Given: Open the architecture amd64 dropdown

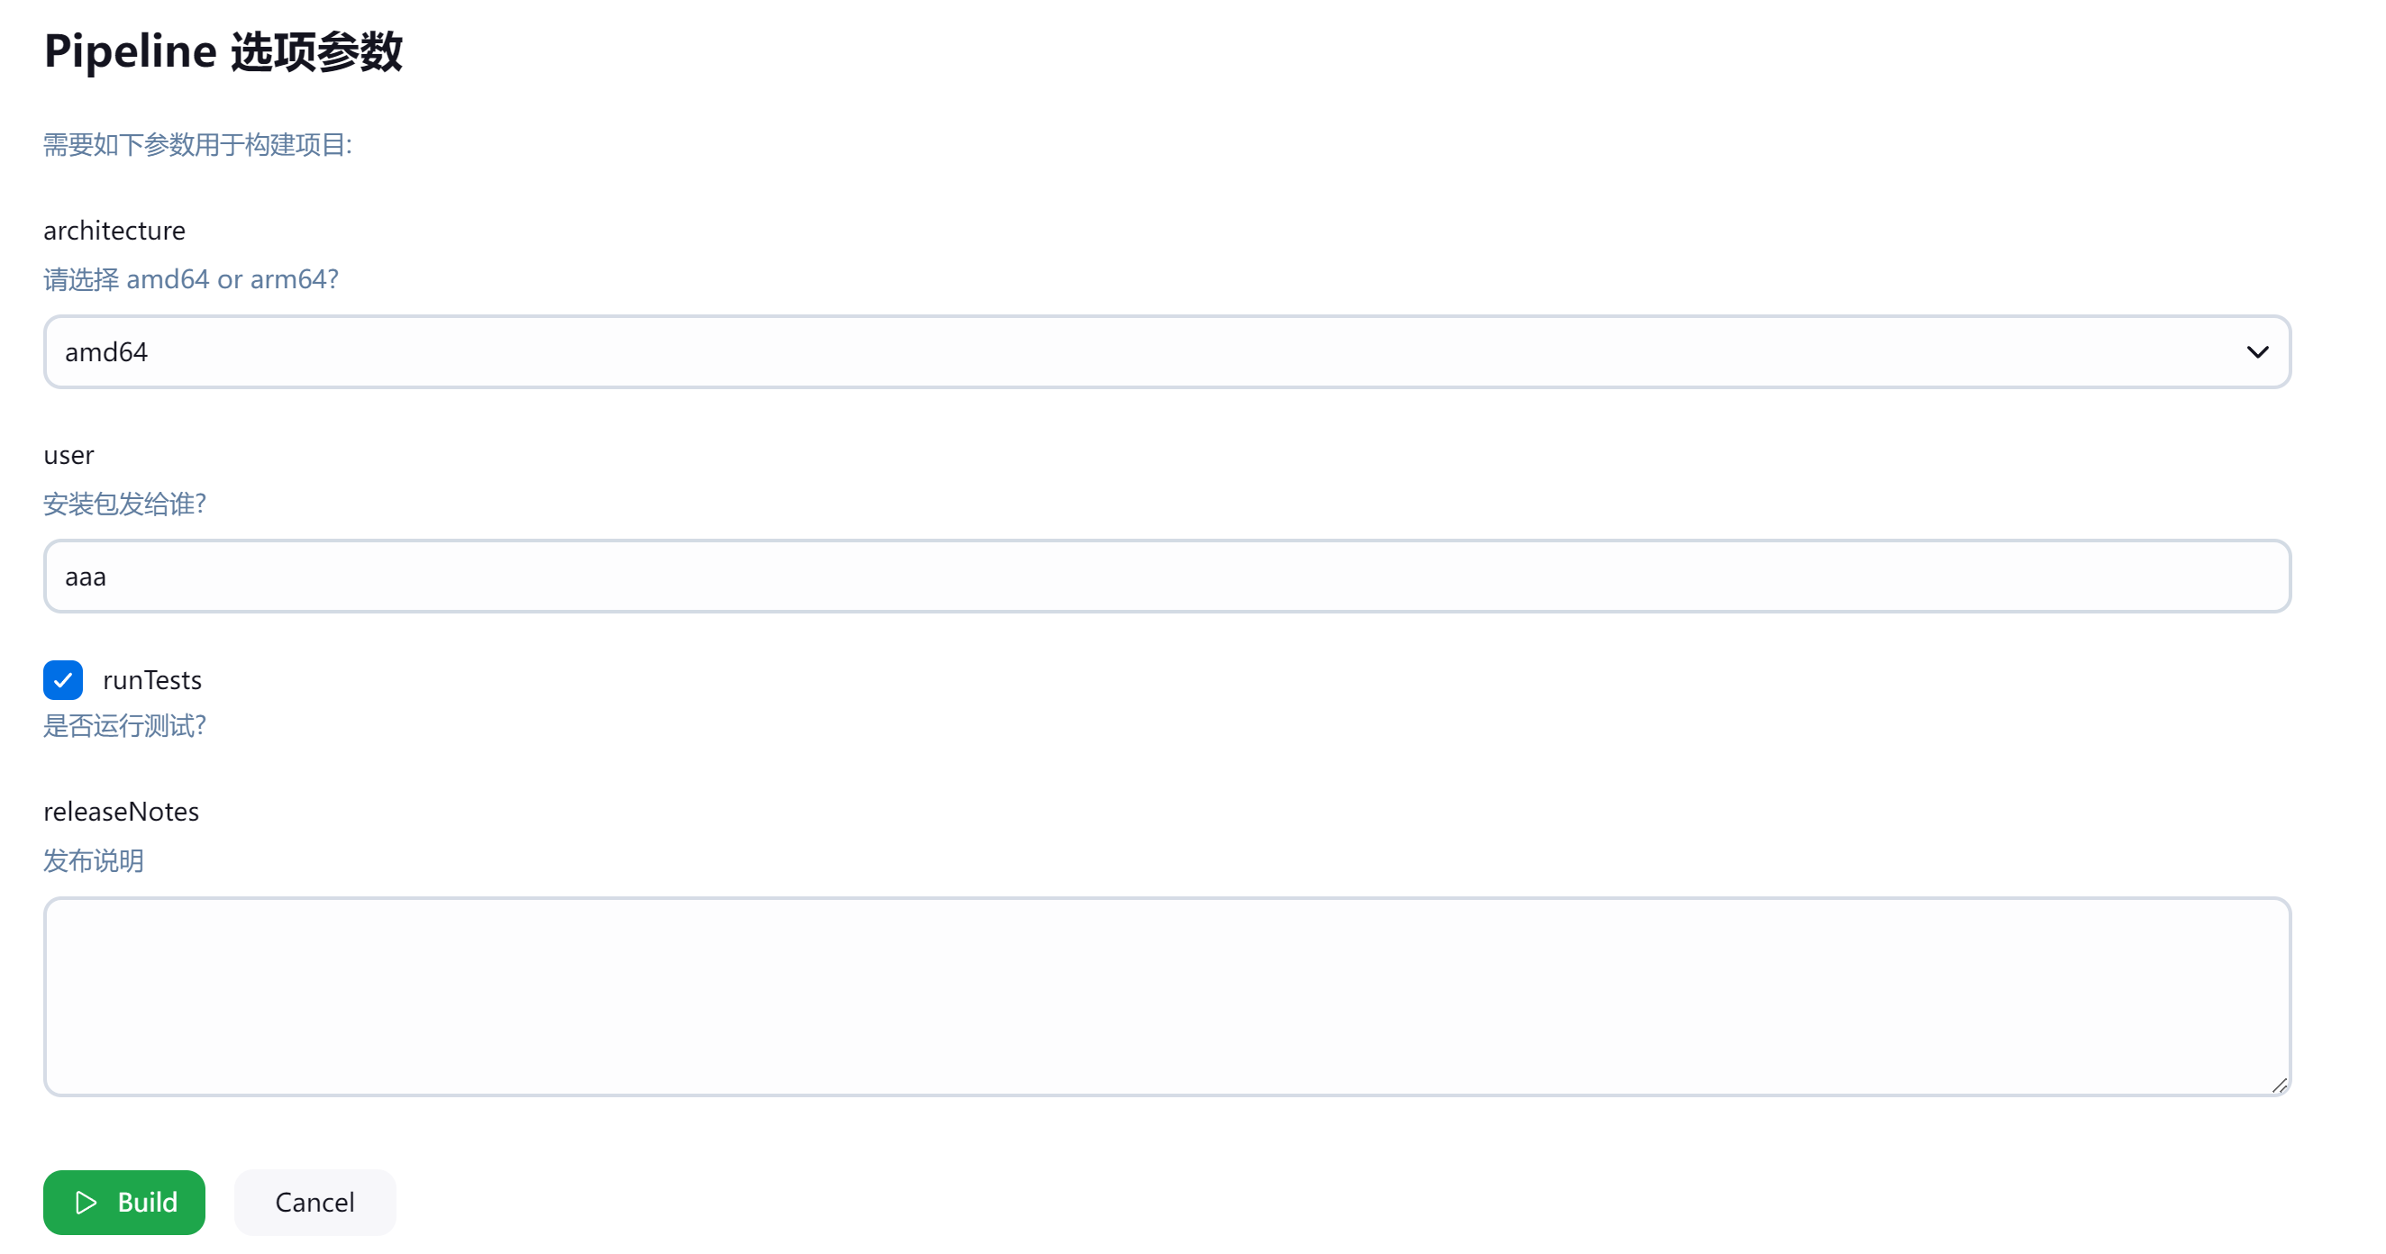Looking at the screenshot, I should tap(1167, 352).
